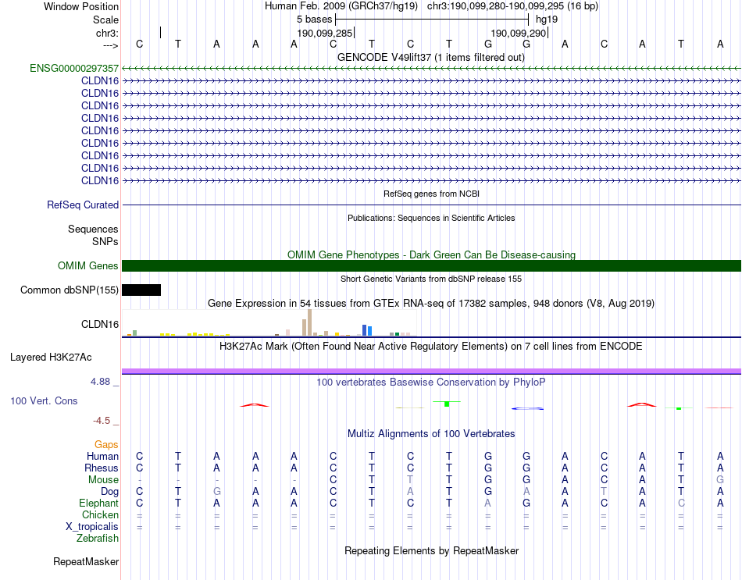Open the H3K27Ac Mark ENCODE track title
This screenshot has height=580, width=742.
pyautogui.click(x=431, y=347)
